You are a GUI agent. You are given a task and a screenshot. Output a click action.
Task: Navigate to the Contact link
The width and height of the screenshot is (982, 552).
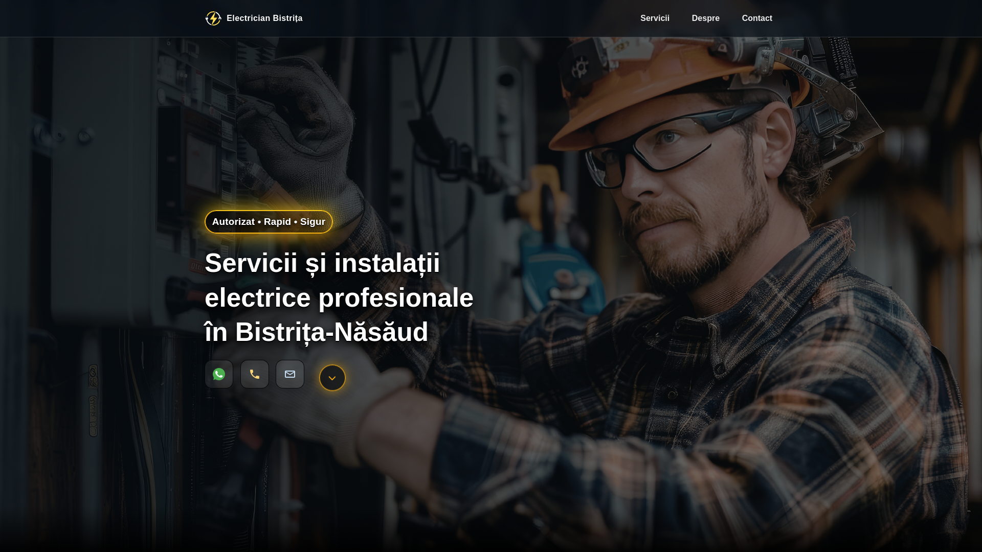[757, 18]
